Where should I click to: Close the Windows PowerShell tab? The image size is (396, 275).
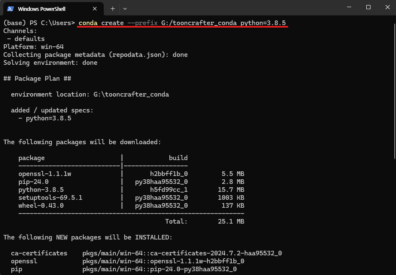pos(95,9)
